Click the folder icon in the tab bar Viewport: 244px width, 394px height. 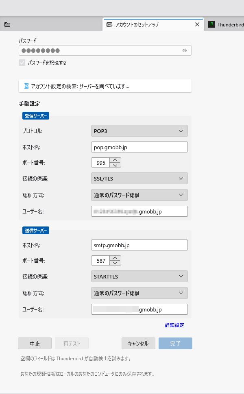click(7, 24)
